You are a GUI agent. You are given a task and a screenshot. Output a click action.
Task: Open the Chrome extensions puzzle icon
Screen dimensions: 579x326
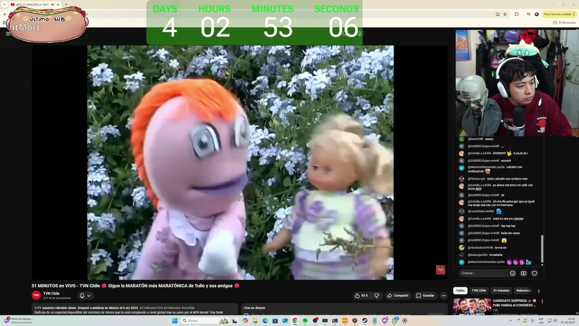pos(516,14)
